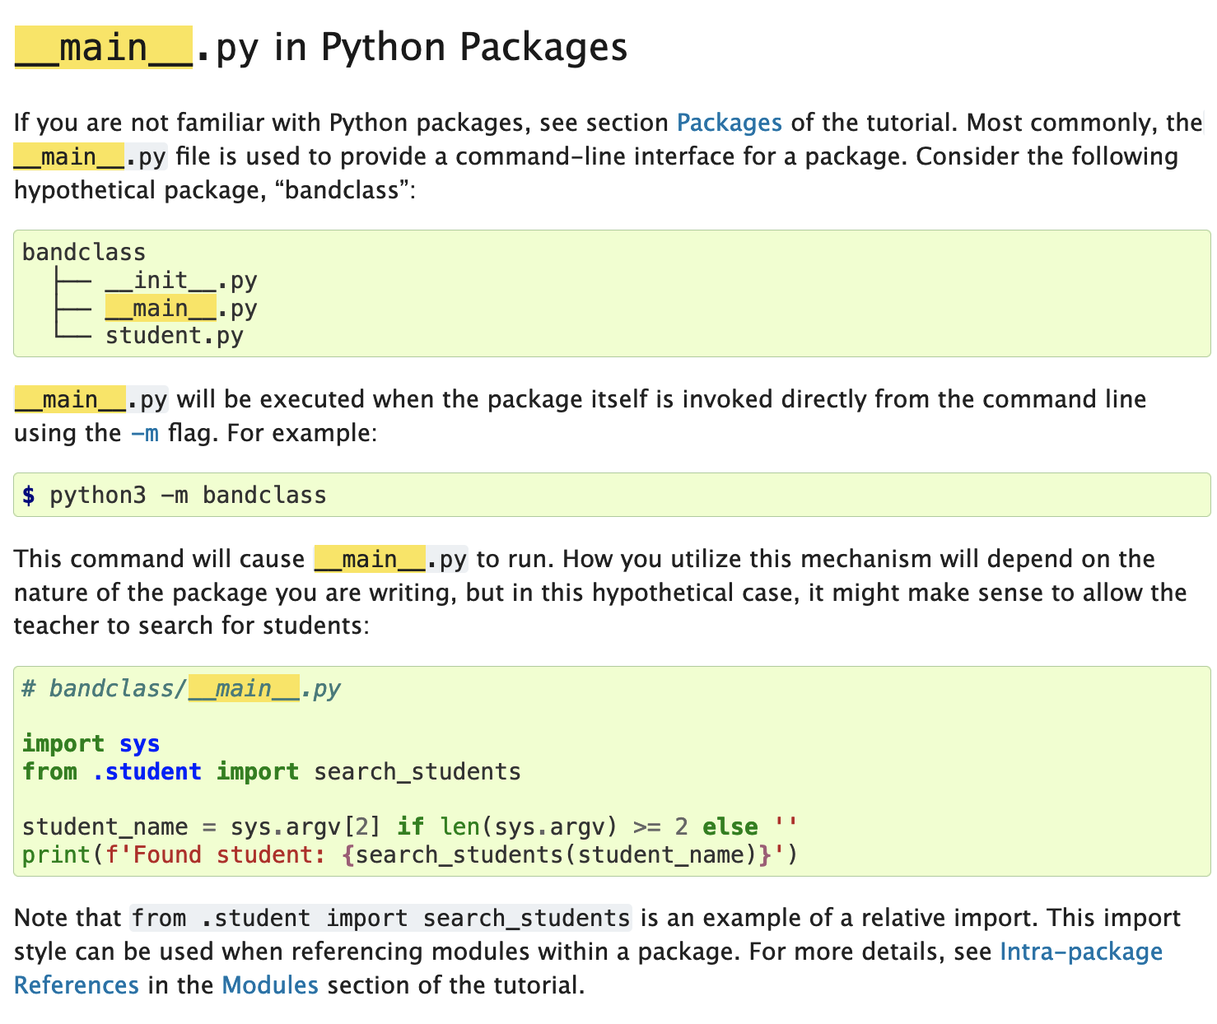The width and height of the screenshot is (1217, 1024).
Task: Click "from .student import search_students" in code block
Action: click(272, 772)
